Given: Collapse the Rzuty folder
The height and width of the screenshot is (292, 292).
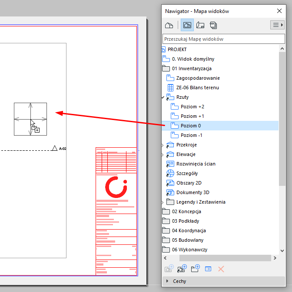Looking at the screenshot, I should tap(163, 97).
